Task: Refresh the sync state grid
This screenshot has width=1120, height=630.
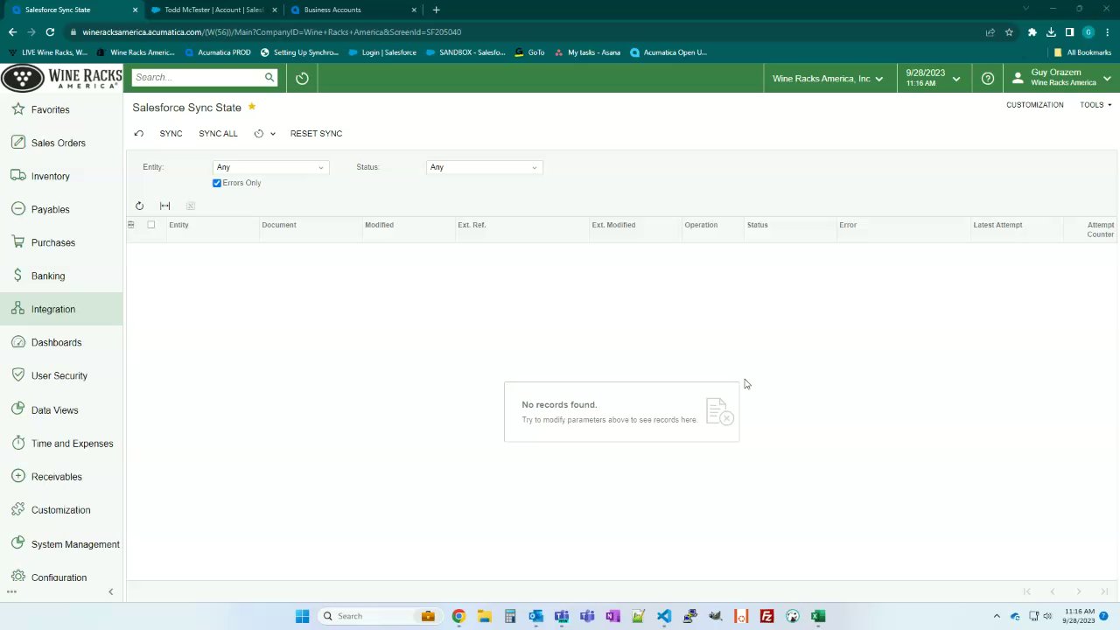Action: [x=139, y=206]
